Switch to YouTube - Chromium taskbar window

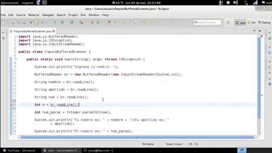click(20, 150)
